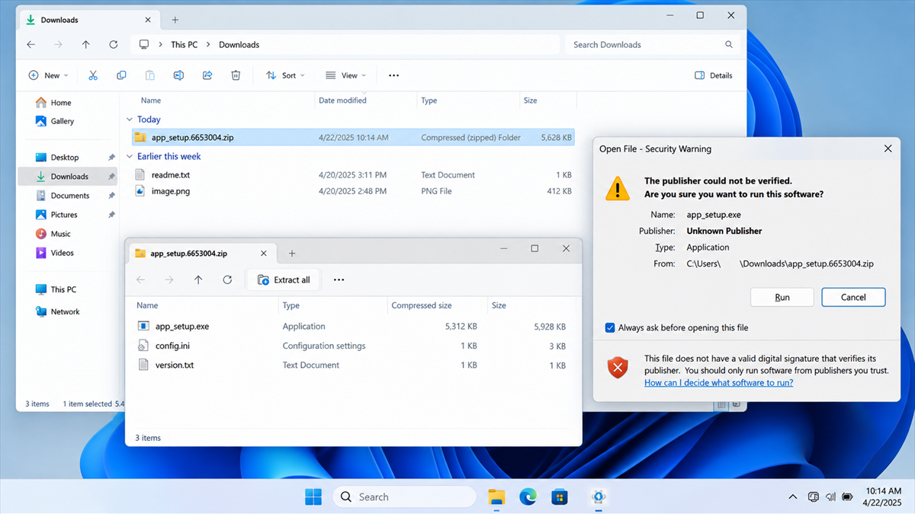Go up one level in Downloads window
This screenshot has width=915, height=514.
coord(85,45)
